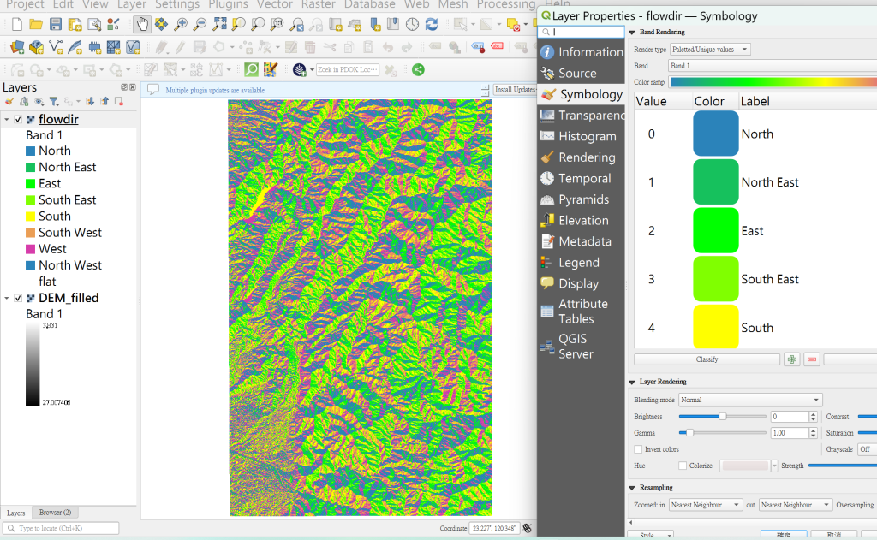Screen dimensions: 877x540
Task: Switch to the Histogram tab
Action: click(582, 136)
